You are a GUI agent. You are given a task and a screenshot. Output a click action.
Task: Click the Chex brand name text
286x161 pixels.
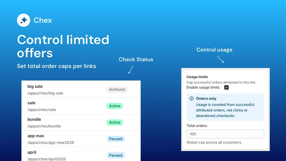[x=43, y=20]
